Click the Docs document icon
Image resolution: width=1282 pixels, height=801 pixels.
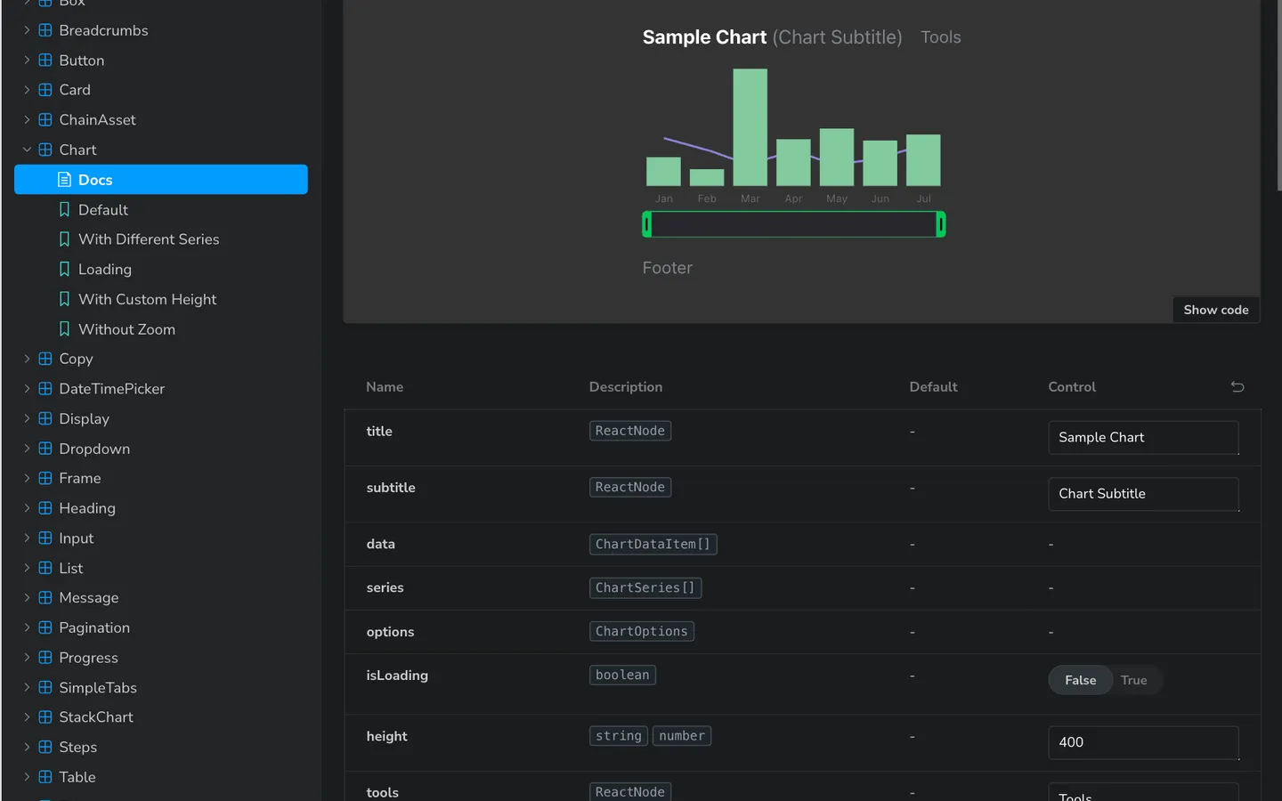[x=64, y=180]
